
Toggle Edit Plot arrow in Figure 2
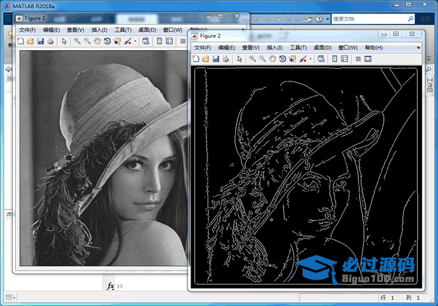[240, 59]
